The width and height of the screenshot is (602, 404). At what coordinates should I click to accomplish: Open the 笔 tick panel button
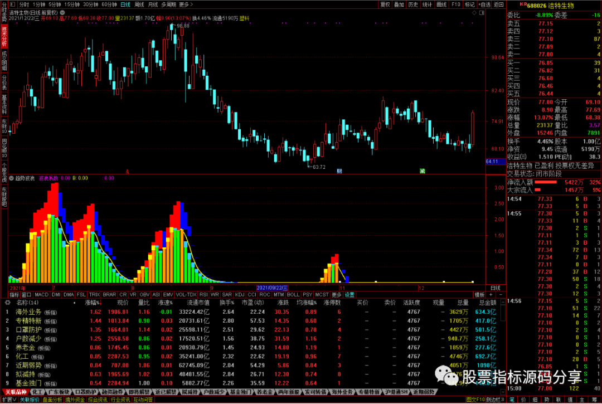512,400
